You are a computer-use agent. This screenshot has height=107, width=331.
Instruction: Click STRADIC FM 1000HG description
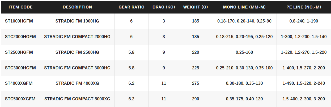point(77,21)
